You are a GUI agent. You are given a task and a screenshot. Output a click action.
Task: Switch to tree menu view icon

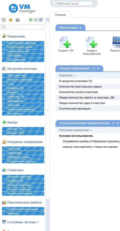coord(4,20)
